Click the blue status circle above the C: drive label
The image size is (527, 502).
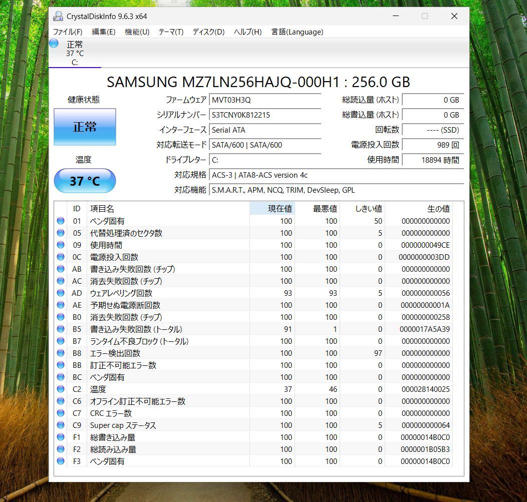[54, 44]
